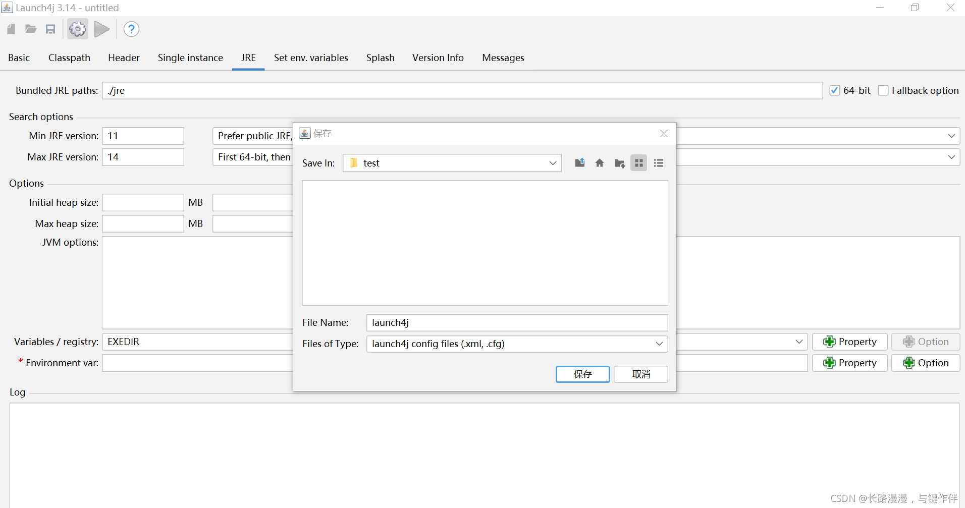Screen dimensions: 965x508
Task: Close the 保存 dialog
Action: 664,133
